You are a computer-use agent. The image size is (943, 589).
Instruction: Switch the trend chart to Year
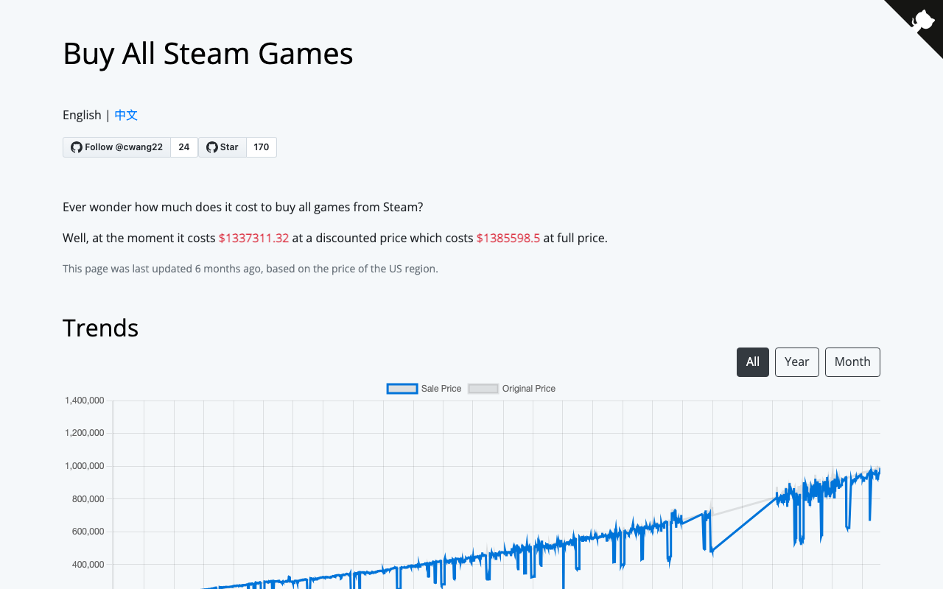(x=797, y=362)
